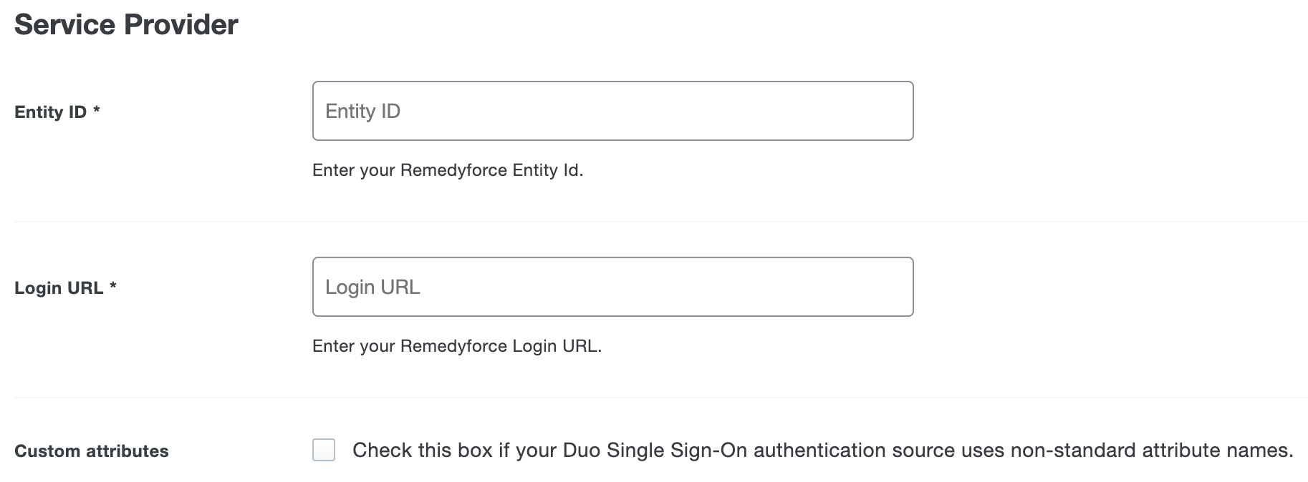Click the divider area below the Entity ID section
This screenshot has width=1308, height=482.
coord(645,220)
